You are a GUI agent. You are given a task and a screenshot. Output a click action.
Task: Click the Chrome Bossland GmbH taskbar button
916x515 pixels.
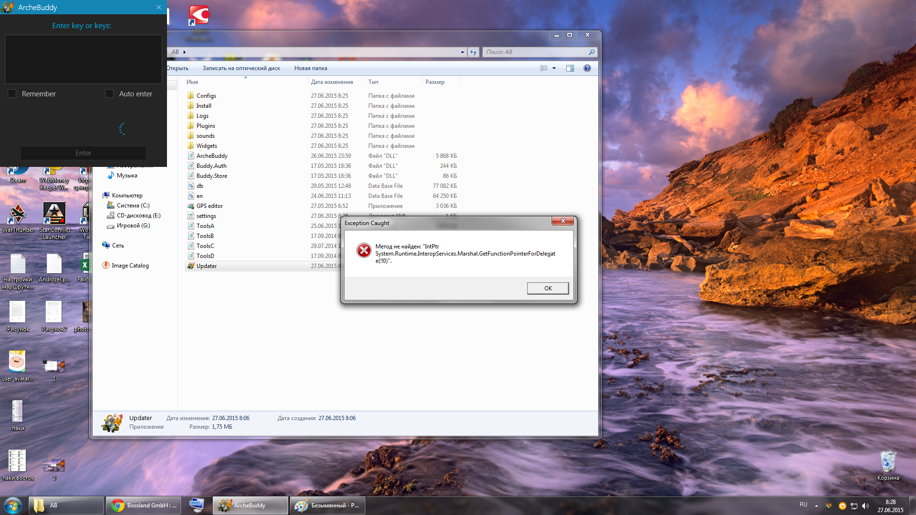click(143, 505)
